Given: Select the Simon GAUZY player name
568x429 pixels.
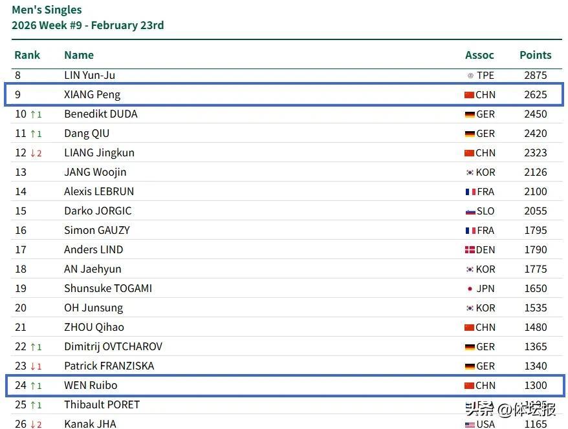Looking at the screenshot, I should 97,231.
